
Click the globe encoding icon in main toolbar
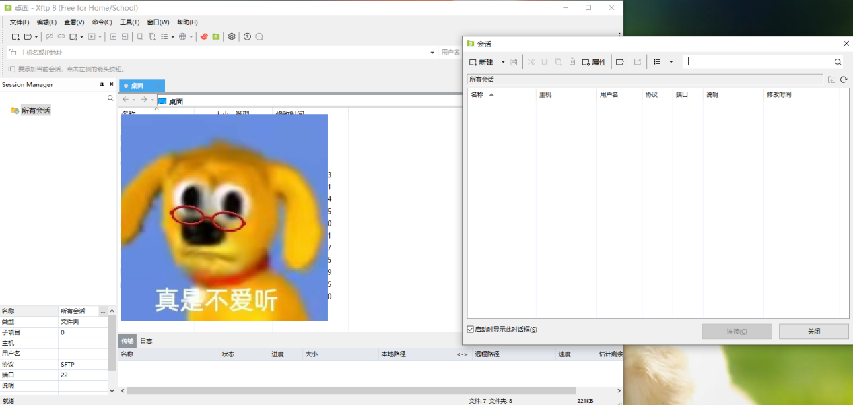tap(182, 36)
